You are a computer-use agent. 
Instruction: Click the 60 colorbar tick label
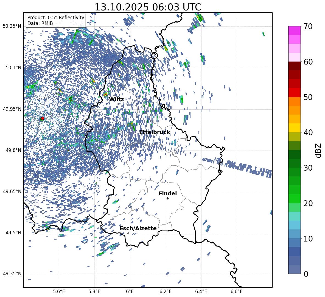(308, 62)
